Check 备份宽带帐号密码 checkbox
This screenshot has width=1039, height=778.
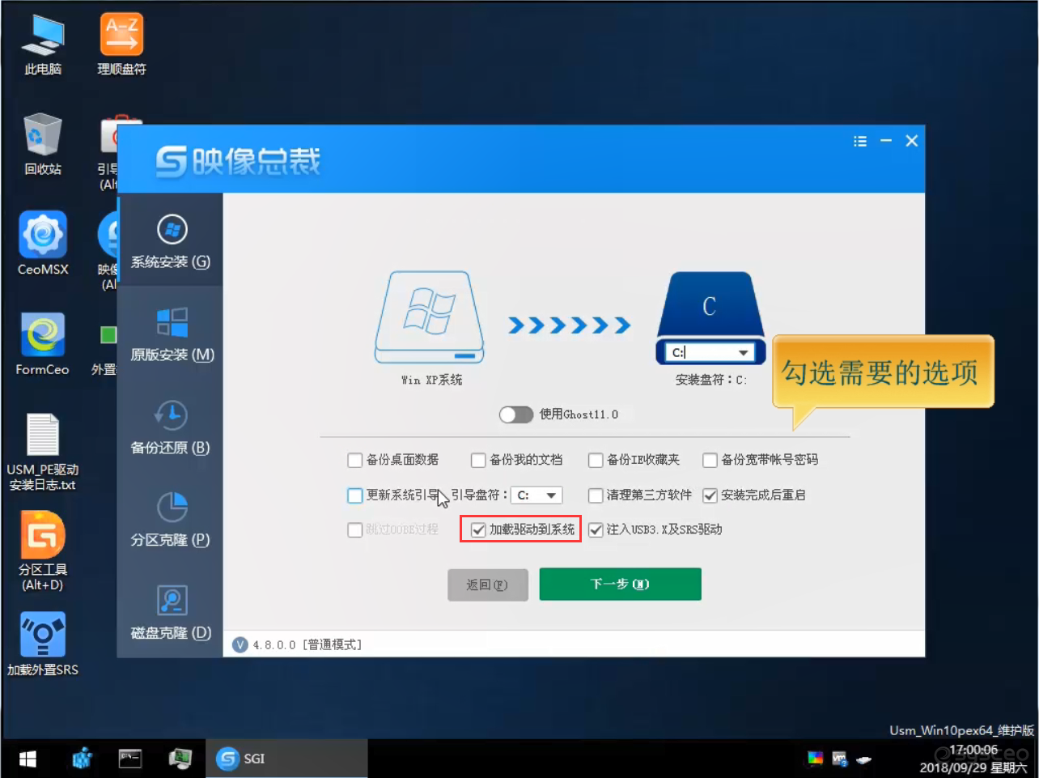click(710, 460)
